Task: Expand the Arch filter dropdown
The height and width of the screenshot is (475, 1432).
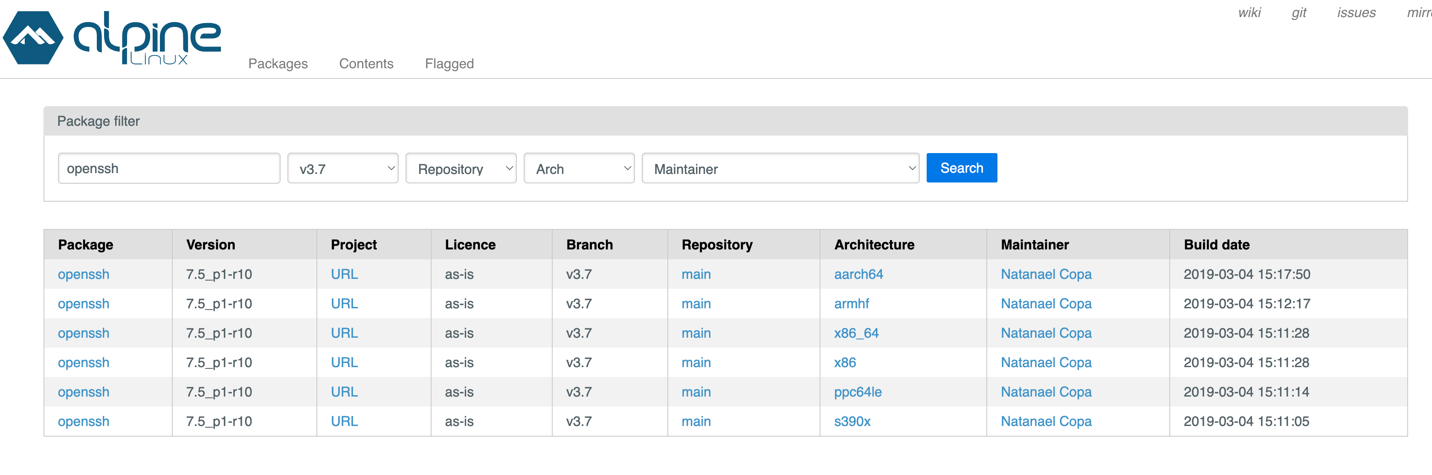Action: (579, 168)
